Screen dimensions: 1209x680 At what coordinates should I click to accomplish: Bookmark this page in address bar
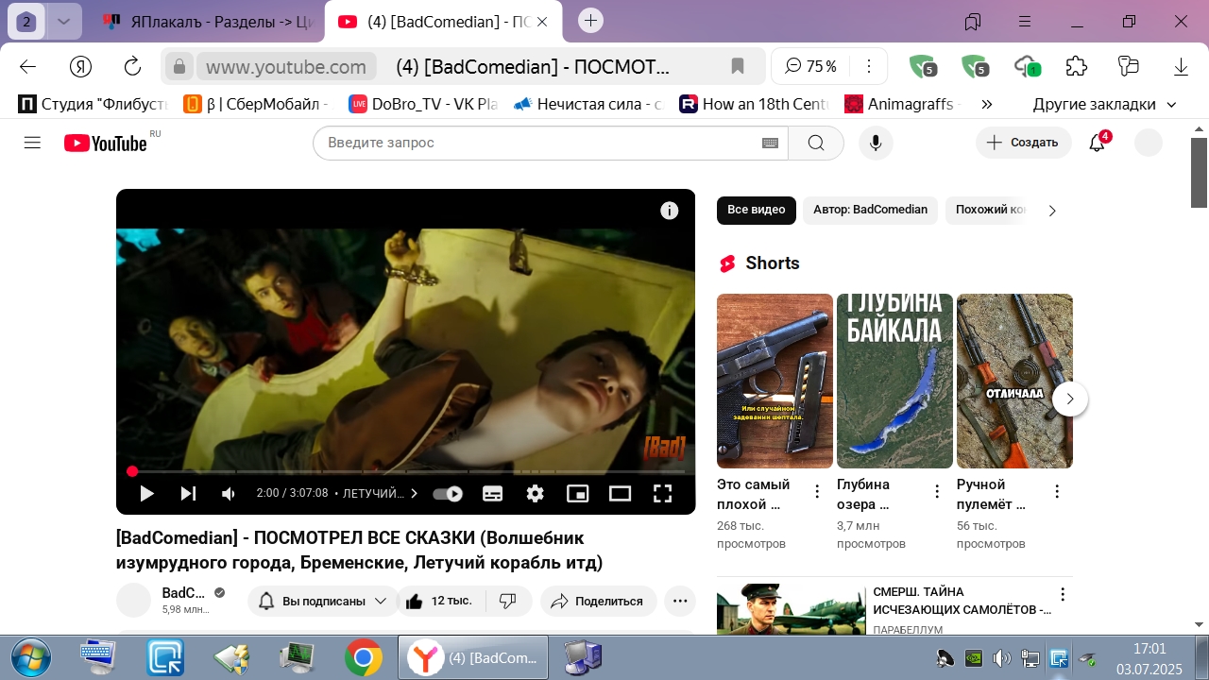pyautogui.click(x=738, y=66)
